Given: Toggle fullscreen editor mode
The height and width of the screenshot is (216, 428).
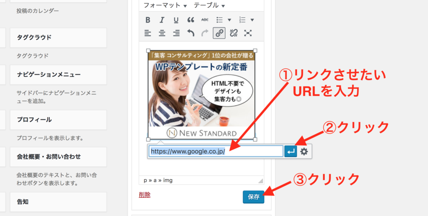Looking at the screenshot, I should coord(248,33).
